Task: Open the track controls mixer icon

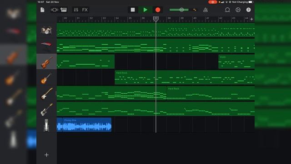Action: coord(76,10)
